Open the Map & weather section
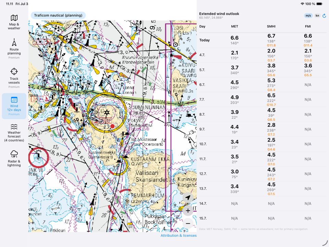The width and height of the screenshot is (329, 247). [x=14, y=22]
